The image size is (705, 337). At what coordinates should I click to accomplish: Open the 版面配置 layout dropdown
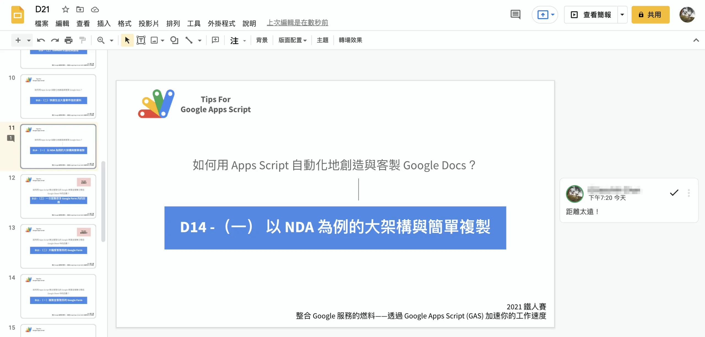pyautogui.click(x=292, y=40)
